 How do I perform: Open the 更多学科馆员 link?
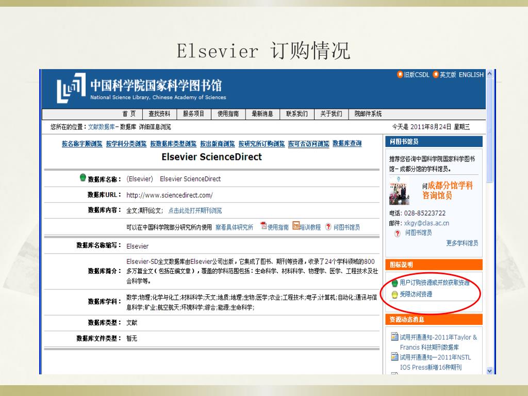coord(462,243)
